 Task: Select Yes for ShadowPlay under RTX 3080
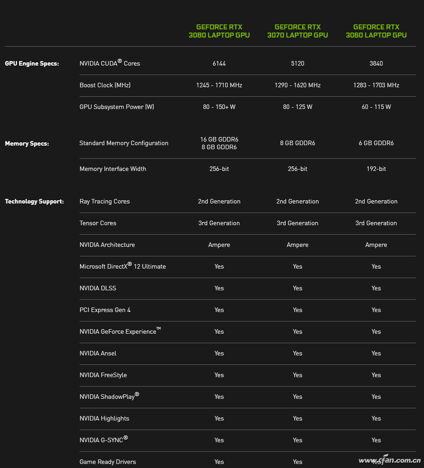click(219, 397)
